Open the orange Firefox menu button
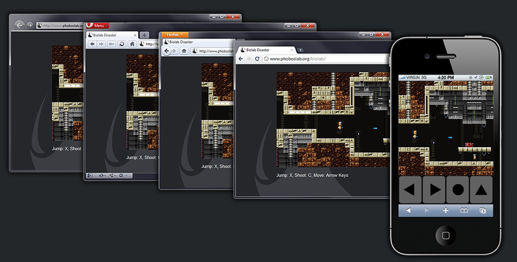 175,34
